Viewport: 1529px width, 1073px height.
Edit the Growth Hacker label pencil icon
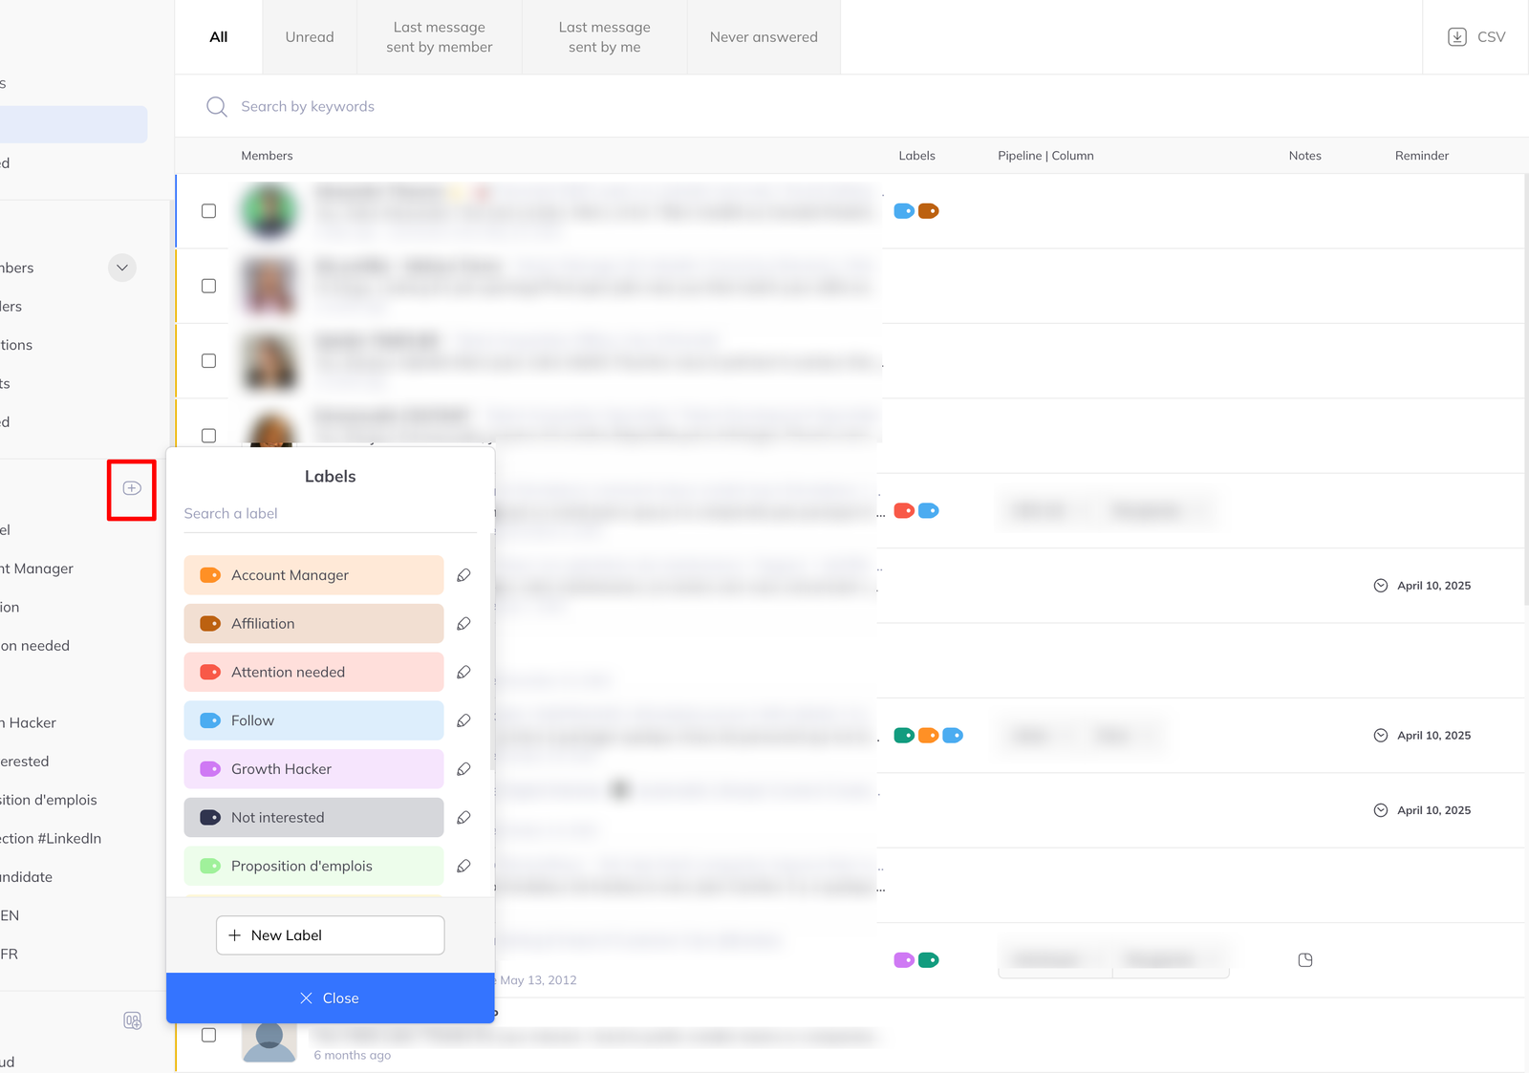[x=463, y=769]
